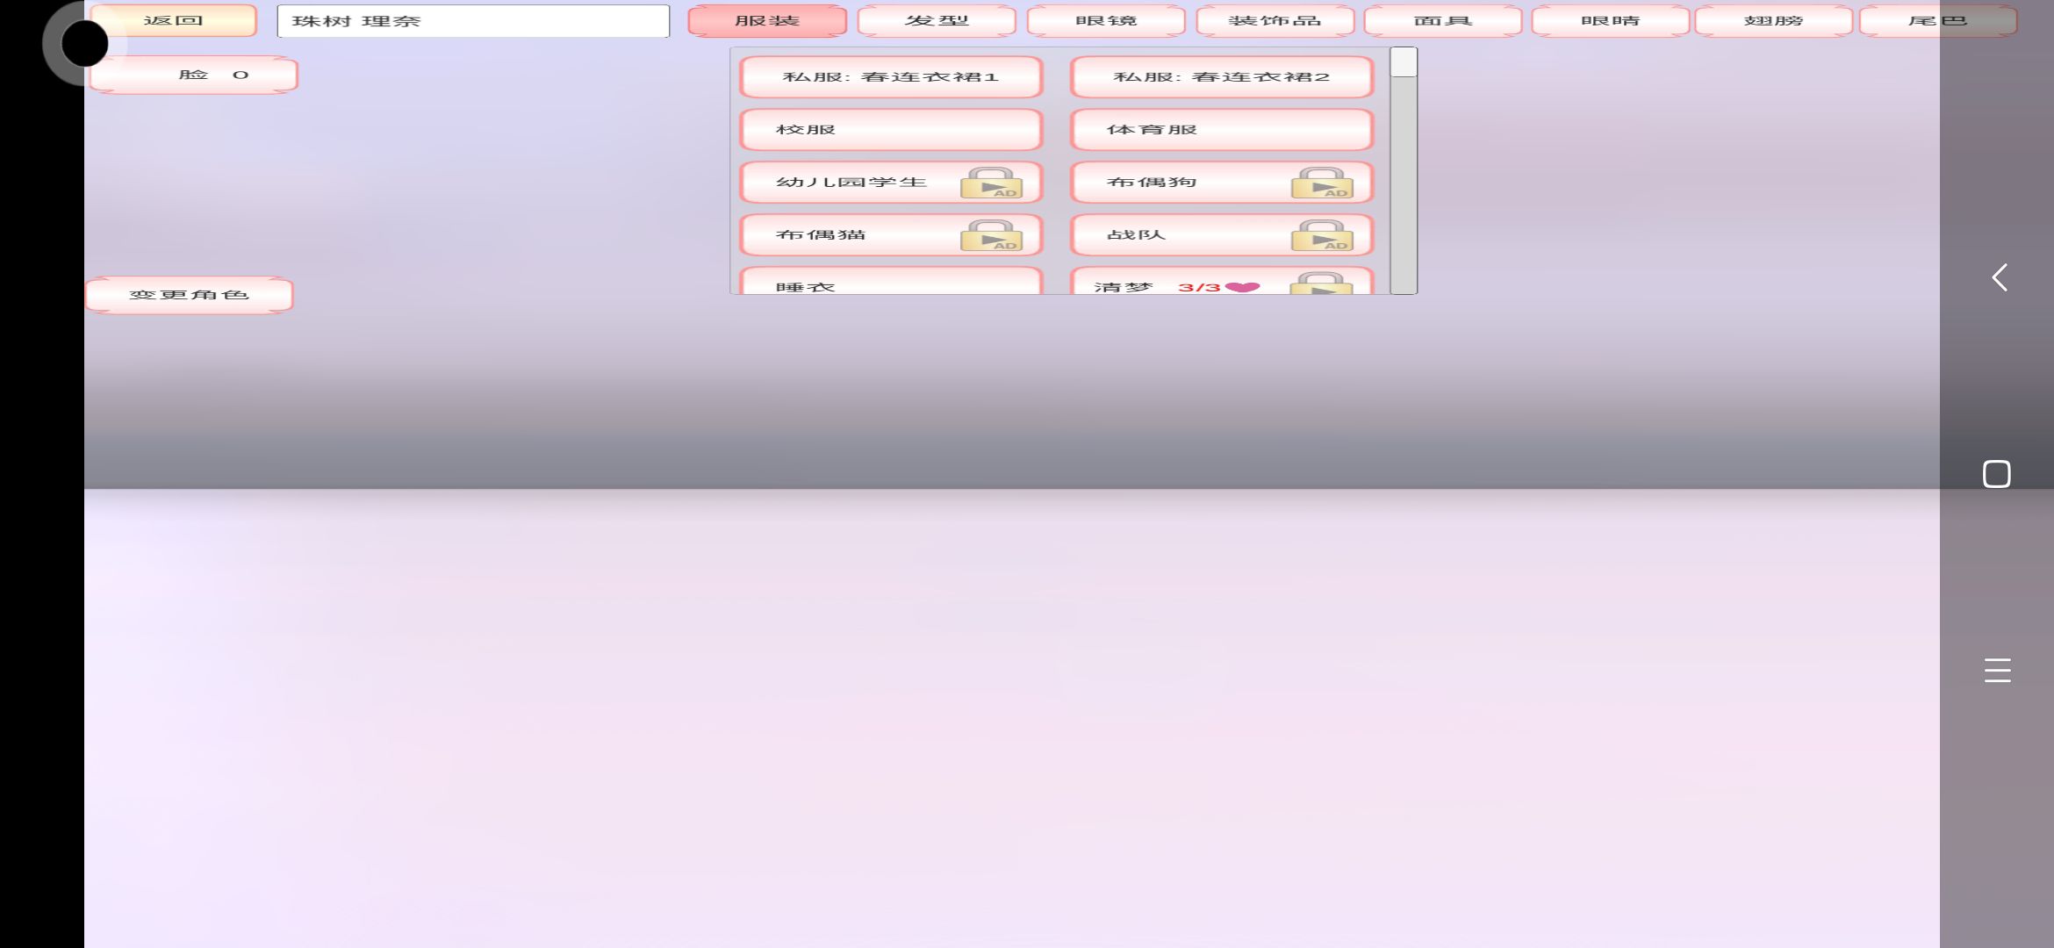
Task: Tap Android recent apps menu icon
Action: click(1997, 670)
